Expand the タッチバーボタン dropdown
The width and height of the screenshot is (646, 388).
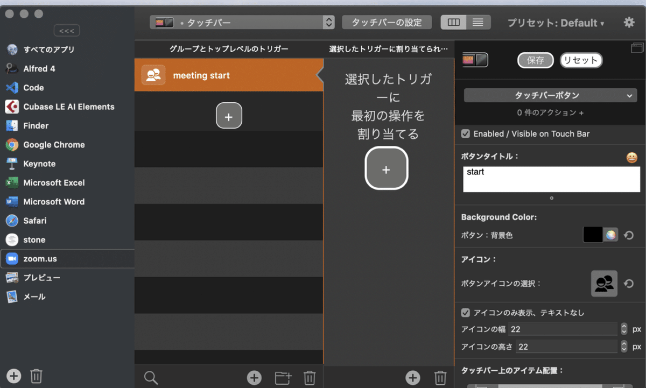[x=549, y=95]
